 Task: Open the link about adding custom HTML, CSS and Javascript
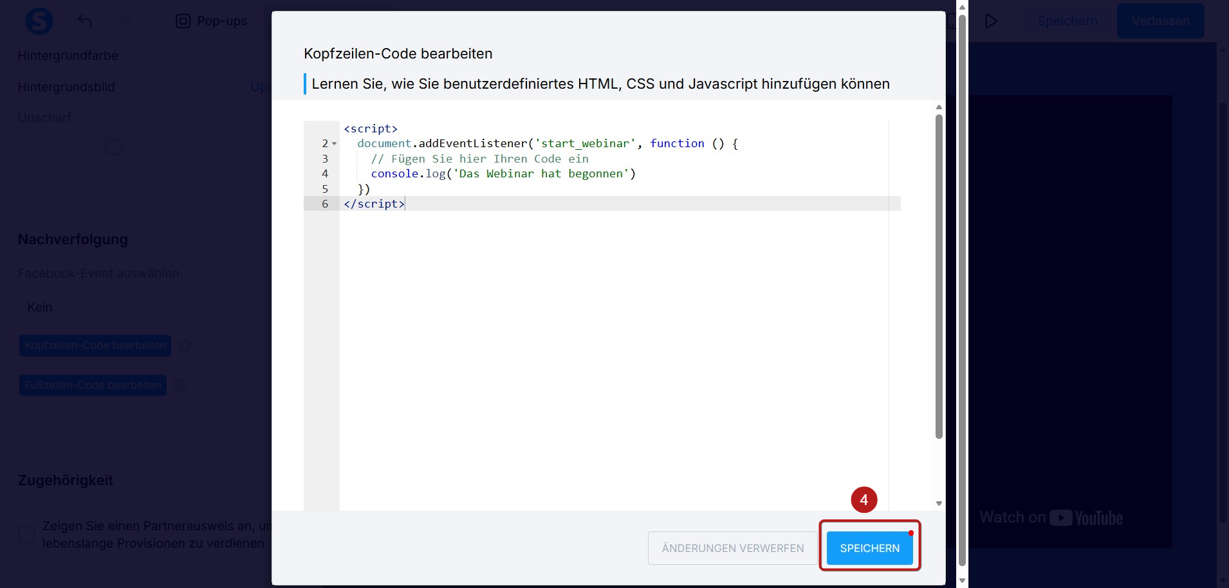tap(600, 84)
